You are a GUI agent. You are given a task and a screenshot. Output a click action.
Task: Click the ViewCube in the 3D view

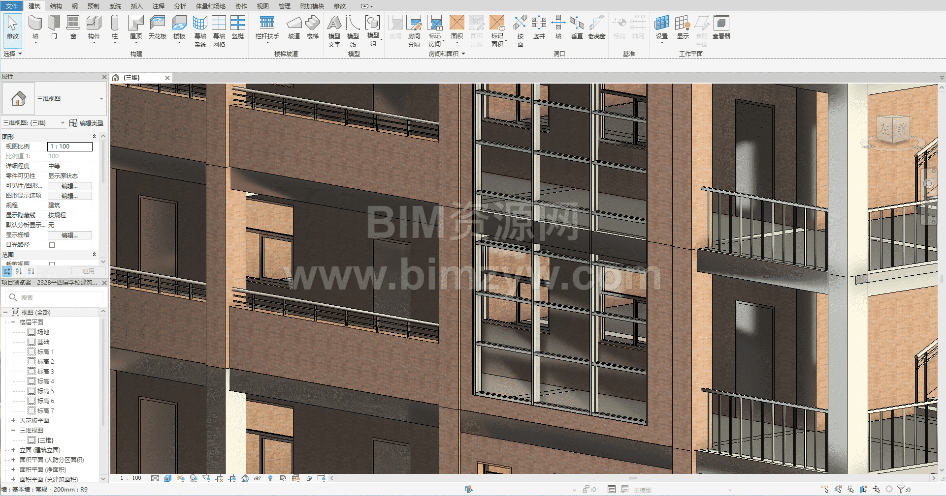coord(893,130)
